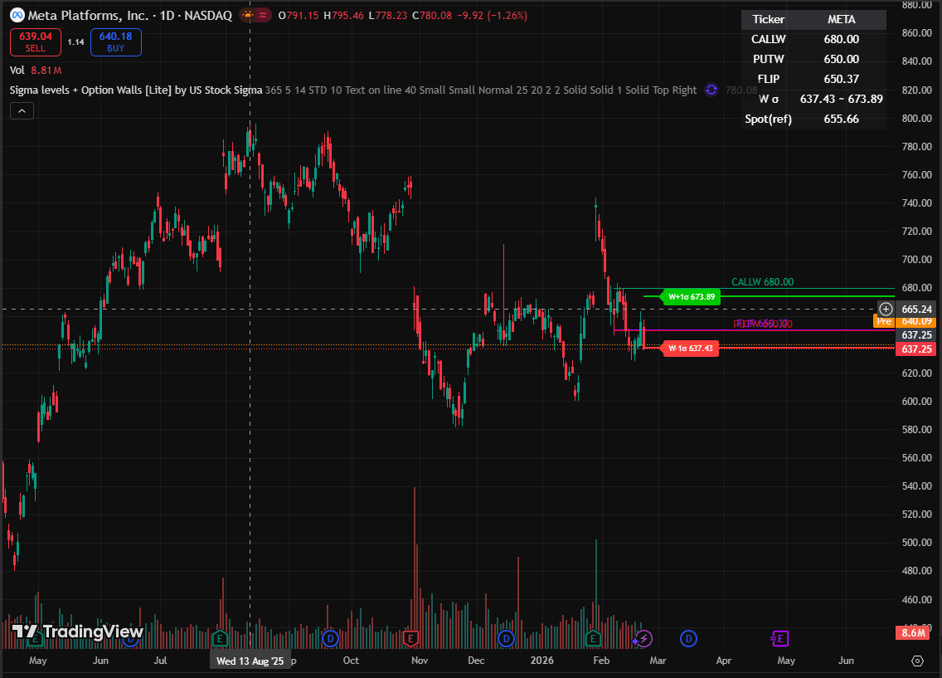
Task: Open the purple upcoming earnings E marker
Action: [x=779, y=638]
